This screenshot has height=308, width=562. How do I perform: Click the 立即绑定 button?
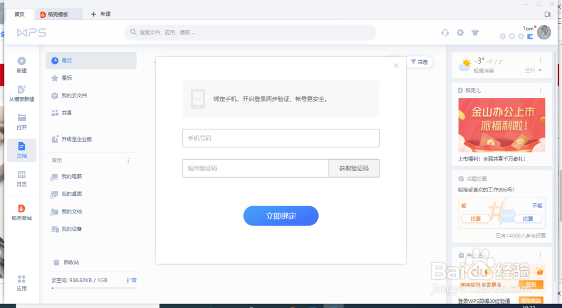[280, 216]
